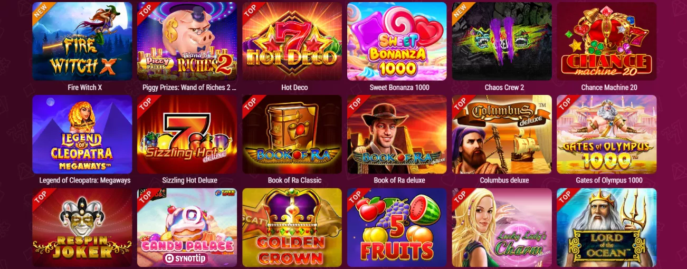Launch the Respin Joker game tile
Viewport: 687px width, 269px height.
[x=82, y=228]
